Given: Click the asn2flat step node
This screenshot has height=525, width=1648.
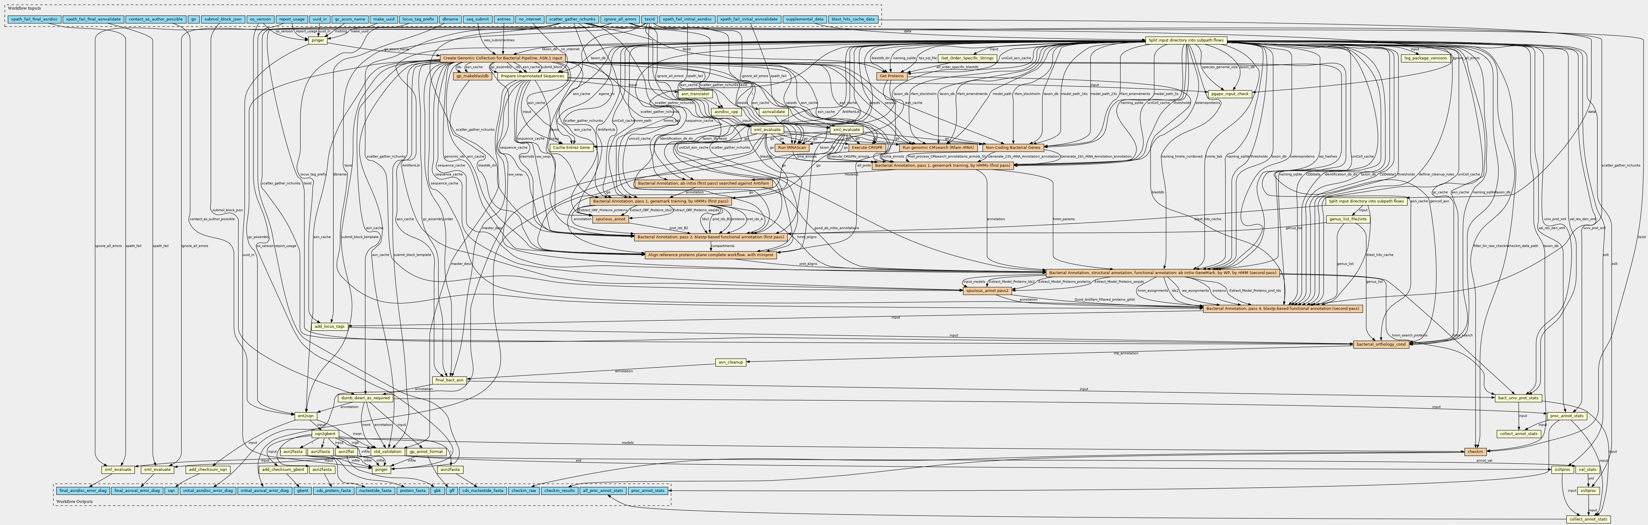Looking at the screenshot, I should coord(347,452).
